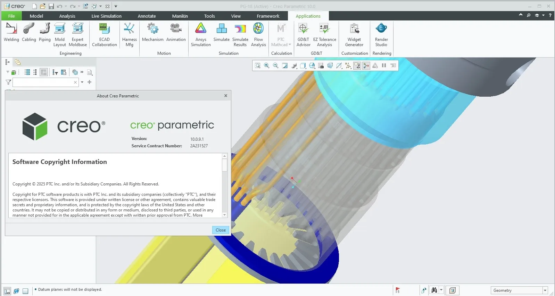
Task: Dismiss About dialog with the X button
Action: pos(226,96)
